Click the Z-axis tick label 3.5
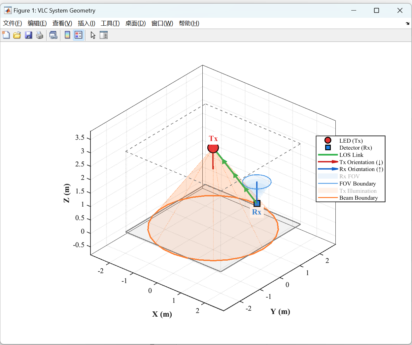This screenshot has height=345, width=412. (x=80, y=137)
